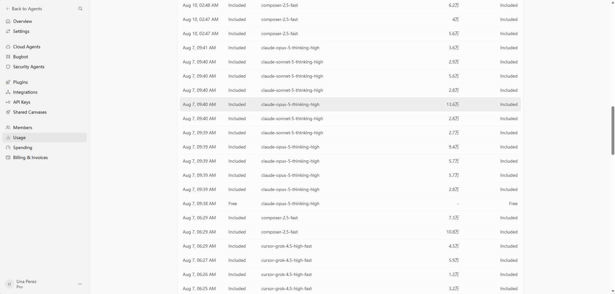Click the Security Agents shield icon
This screenshot has width=615, height=294.
pyautogui.click(x=8, y=67)
